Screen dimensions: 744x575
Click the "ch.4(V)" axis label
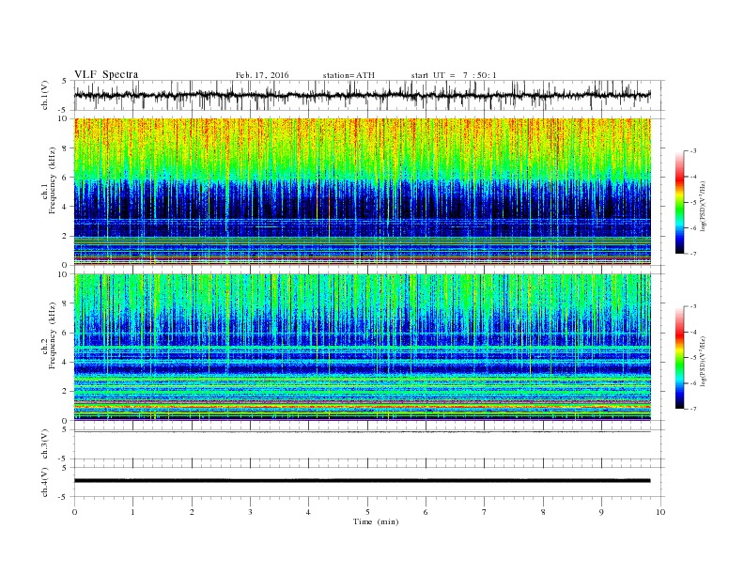[45, 482]
